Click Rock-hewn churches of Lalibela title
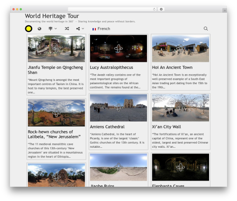 click(x=54, y=134)
